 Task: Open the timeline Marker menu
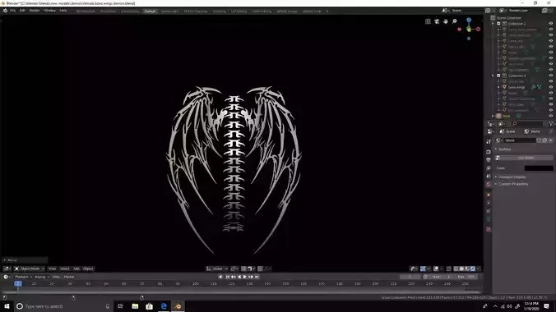click(x=69, y=277)
